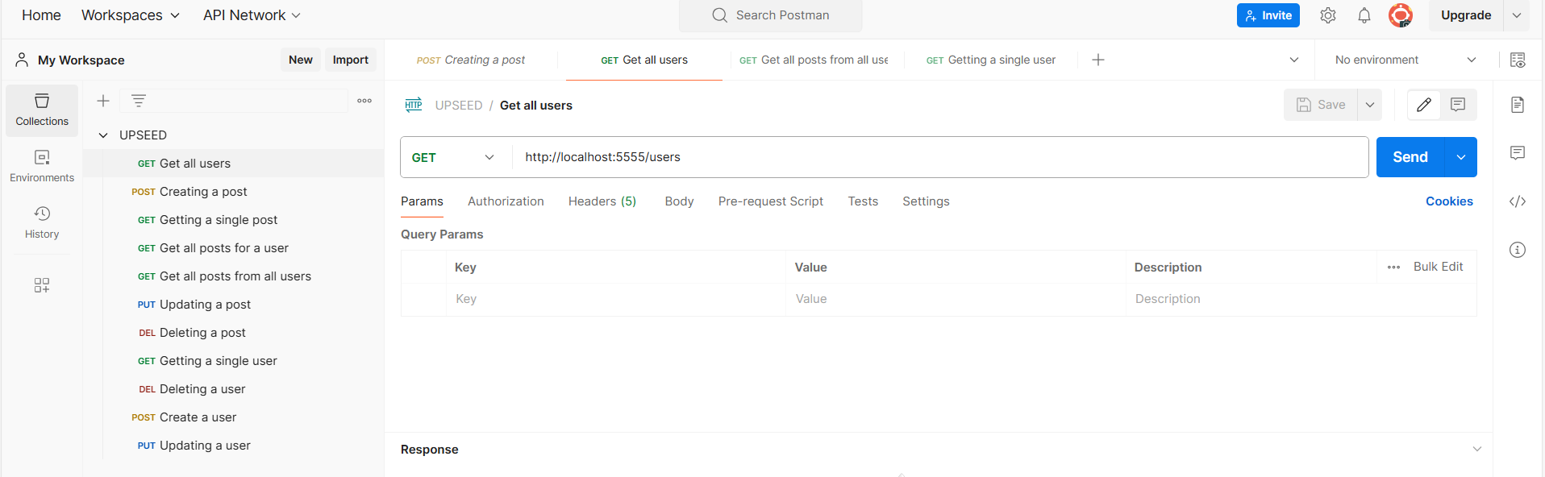Click the query params three-dot options

[x=1393, y=268]
